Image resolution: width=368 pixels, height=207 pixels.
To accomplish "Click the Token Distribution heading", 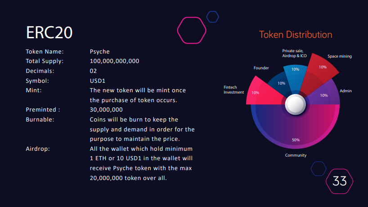I will 296,35.
